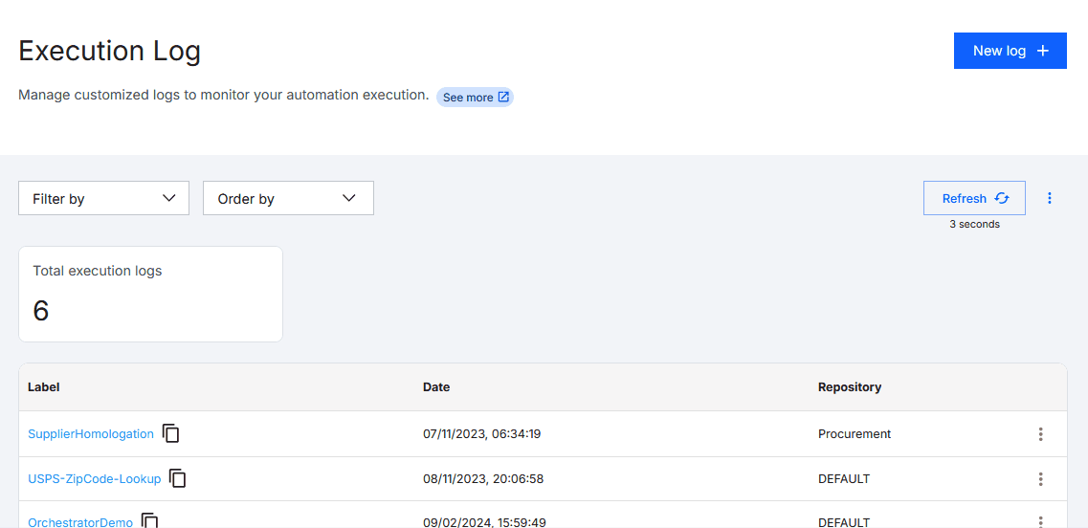Open the SupplierHomologation log link
The height and width of the screenshot is (528, 1088).
[x=90, y=433]
